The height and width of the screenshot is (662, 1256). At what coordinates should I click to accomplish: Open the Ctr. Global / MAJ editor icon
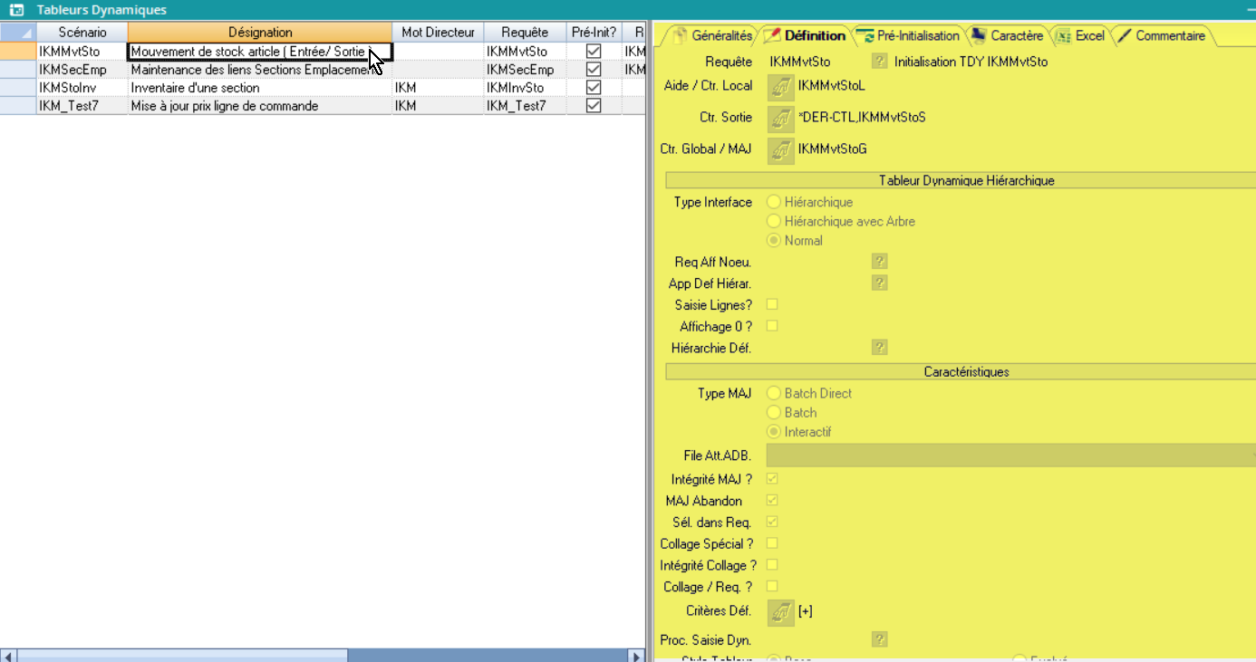tap(780, 150)
